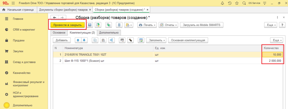288x109 pixels.
Task: Switch to the Комплектующие (2) tab
Action: click(x=82, y=33)
